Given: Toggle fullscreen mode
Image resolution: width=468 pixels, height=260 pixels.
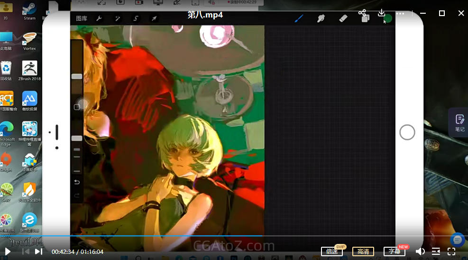Looking at the screenshot, I should point(451,251).
